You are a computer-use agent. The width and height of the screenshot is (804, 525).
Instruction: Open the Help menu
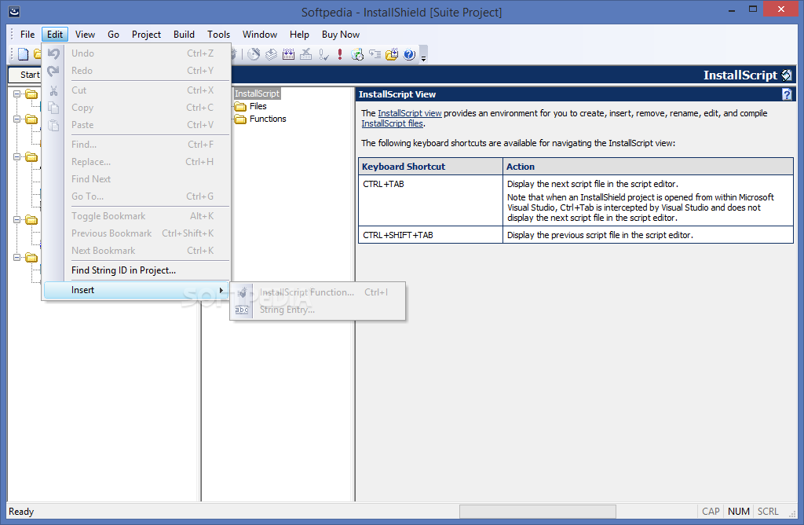point(299,35)
